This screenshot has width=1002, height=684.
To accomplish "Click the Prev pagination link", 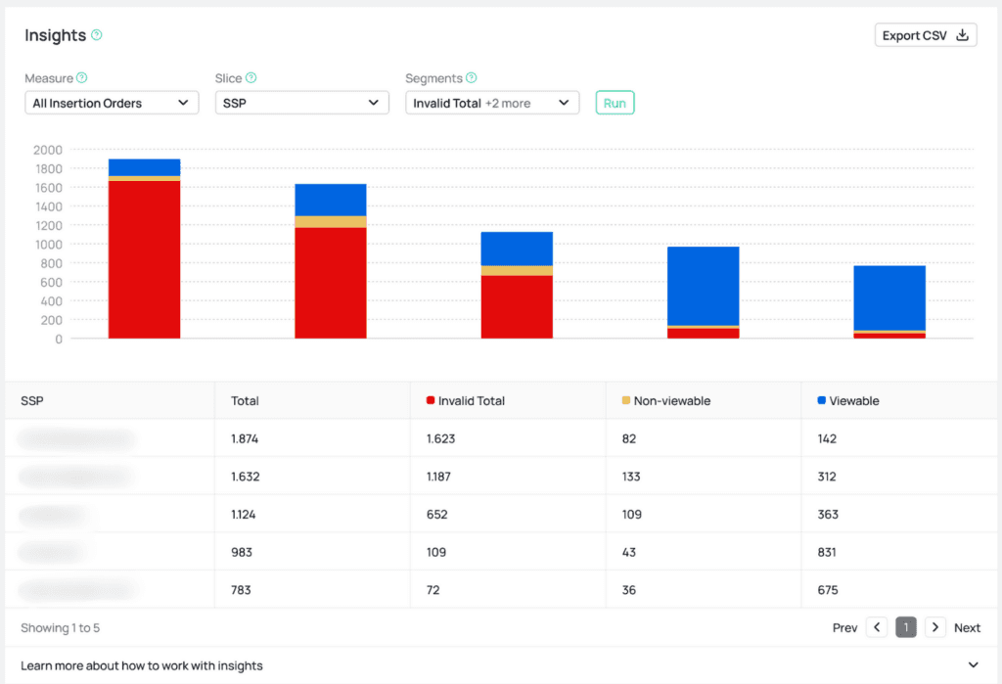I will [844, 627].
